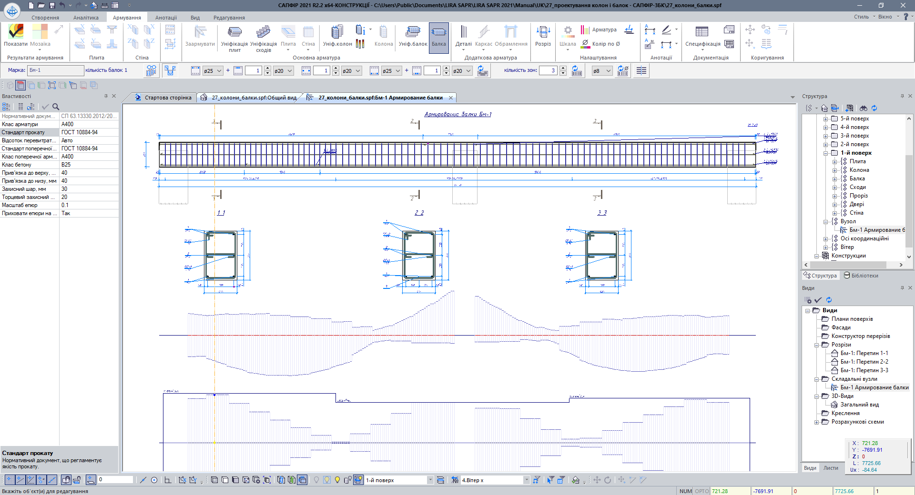Toggle the Арматура display setting

click(599, 30)
